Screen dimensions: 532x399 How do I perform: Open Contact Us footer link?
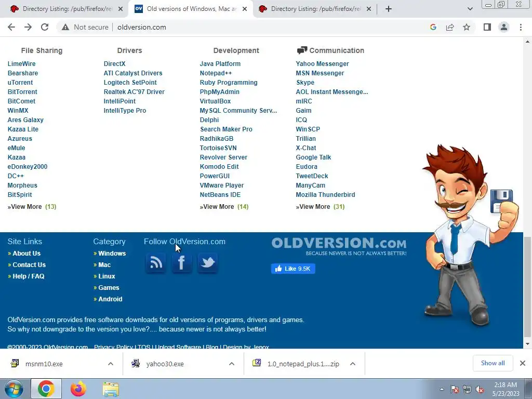pos(29,264)
